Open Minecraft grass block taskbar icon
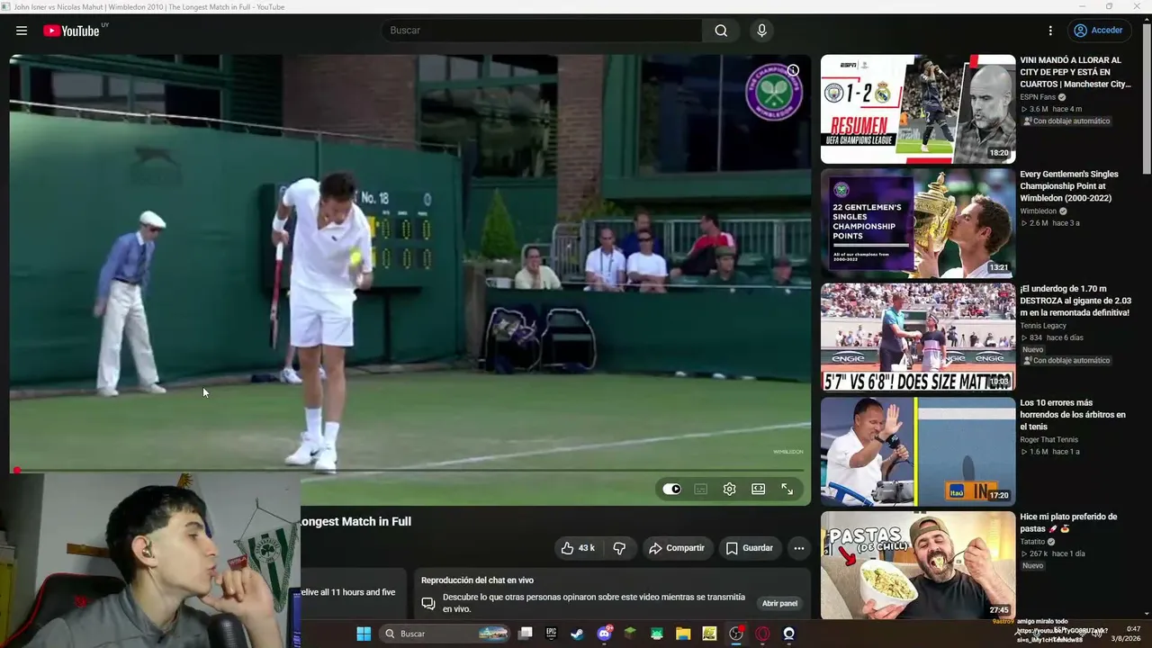Image resolution: width=1152 pixels, height=648 pixels. point(631,634)
